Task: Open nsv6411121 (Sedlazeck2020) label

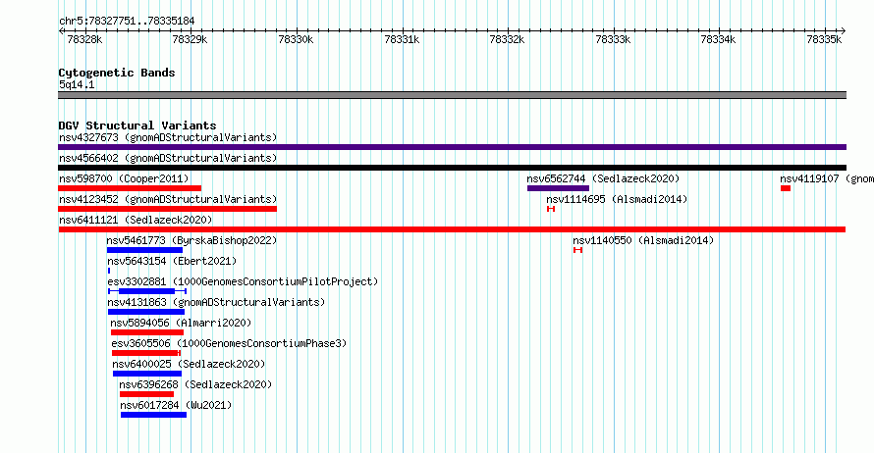Action: (136, 220)
